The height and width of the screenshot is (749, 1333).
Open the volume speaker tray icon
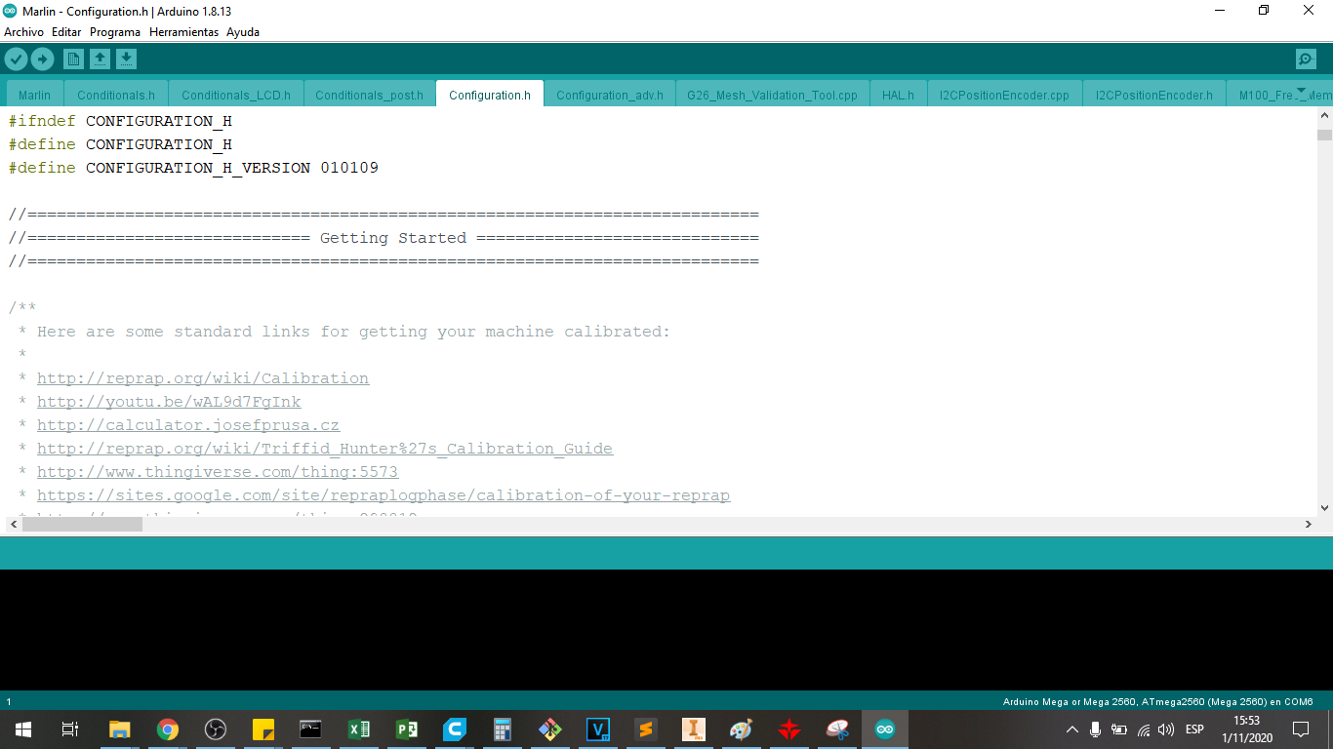click(x=1166, y=729)
